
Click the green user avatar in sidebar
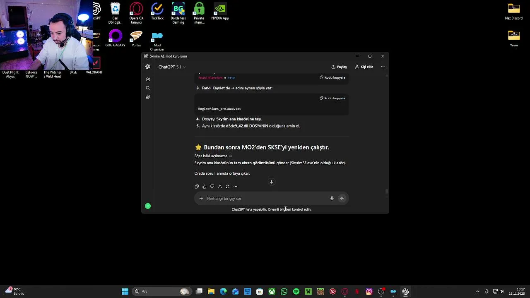148,206
